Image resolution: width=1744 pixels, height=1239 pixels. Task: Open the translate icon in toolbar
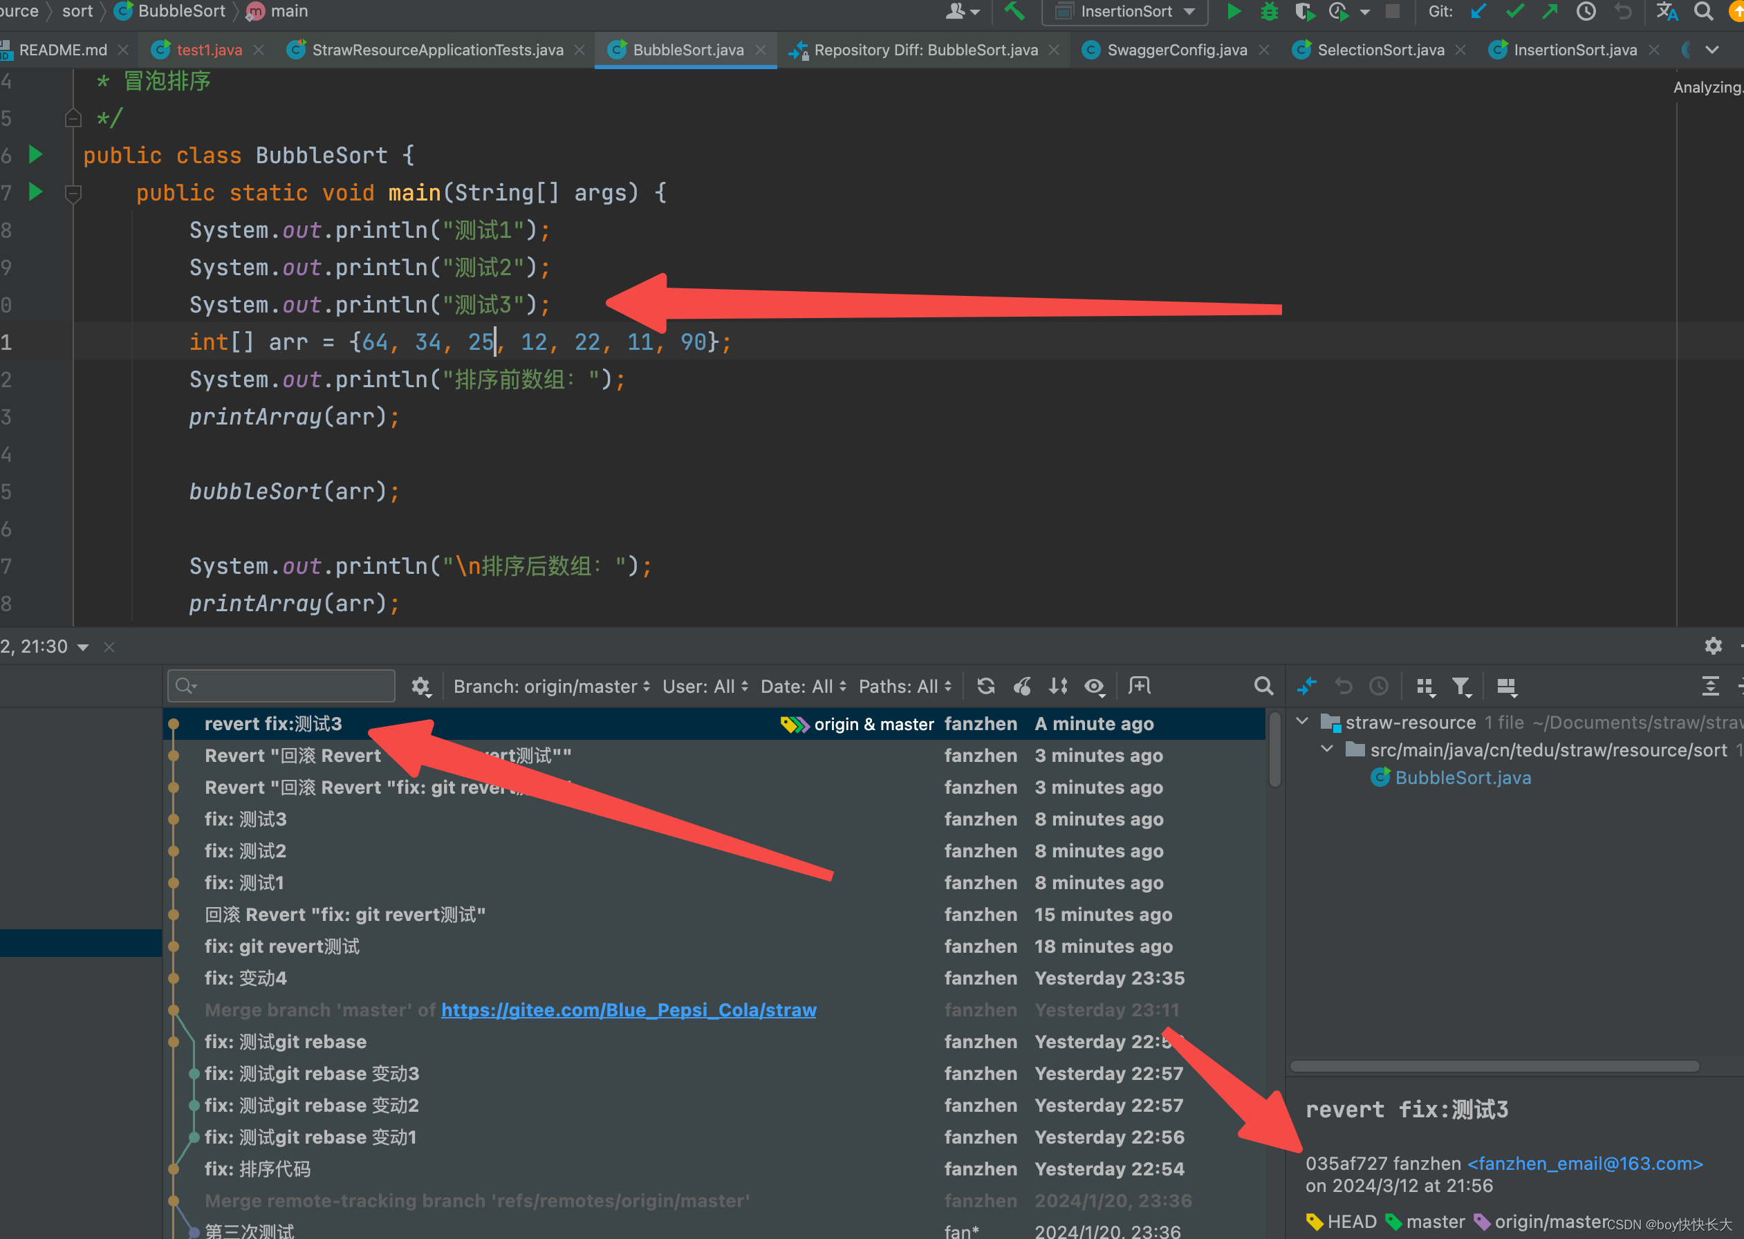[1667, 12]
